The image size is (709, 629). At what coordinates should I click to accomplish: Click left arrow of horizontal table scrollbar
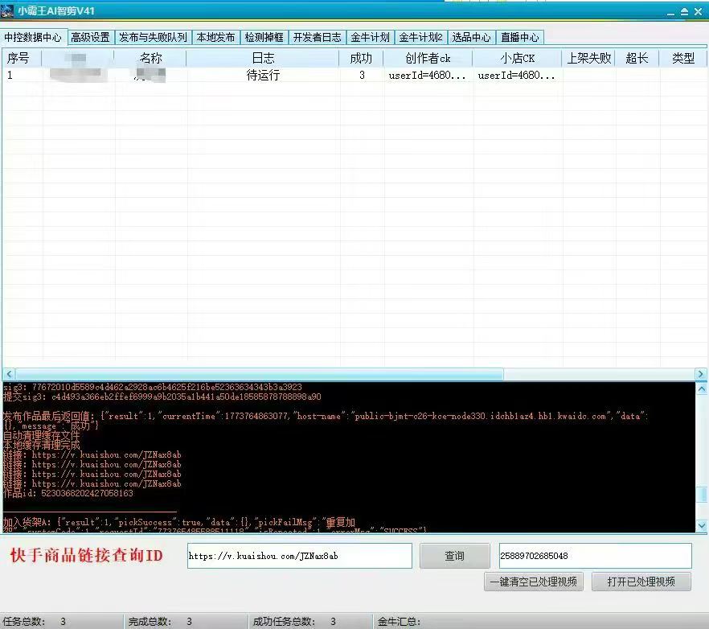[8, 374]
